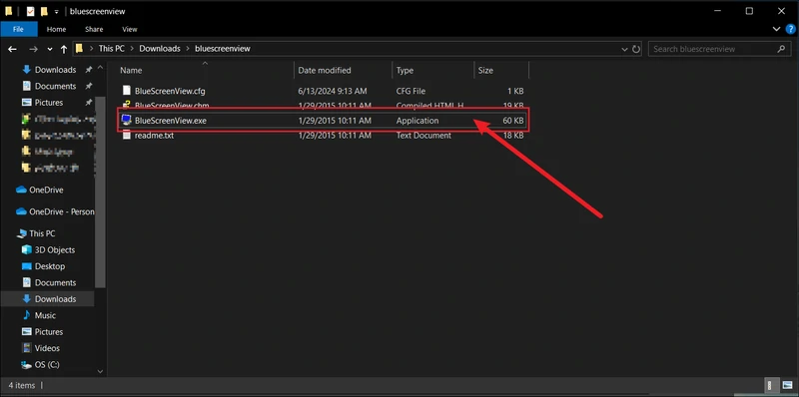Click the Search bluescreenview input field
Viewport: 799px width, 397px height.
[x=713, y=49]
